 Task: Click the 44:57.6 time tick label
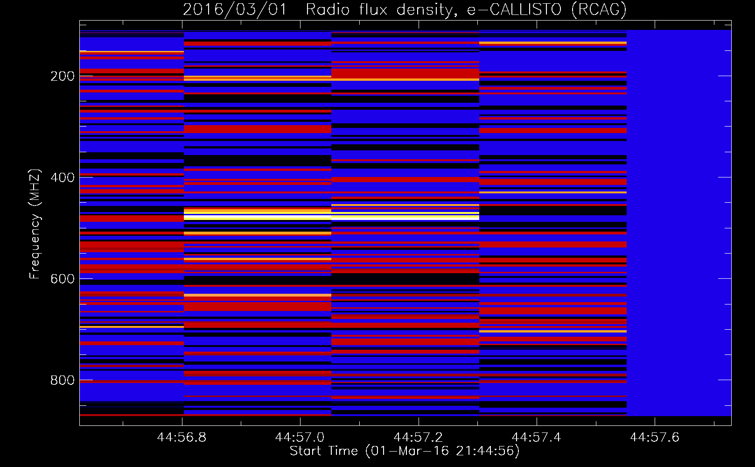pos(655,437)
